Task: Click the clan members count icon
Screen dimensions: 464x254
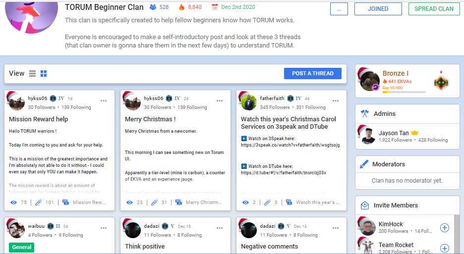Action: (x=153, y=7)
